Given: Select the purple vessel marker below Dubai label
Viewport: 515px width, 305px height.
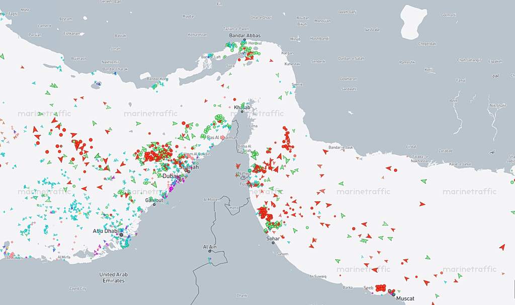Looking at the screenshot, I should point(171,189).
